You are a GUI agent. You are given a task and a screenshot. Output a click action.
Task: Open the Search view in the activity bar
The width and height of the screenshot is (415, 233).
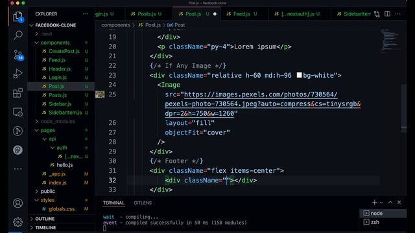[18, 35]
